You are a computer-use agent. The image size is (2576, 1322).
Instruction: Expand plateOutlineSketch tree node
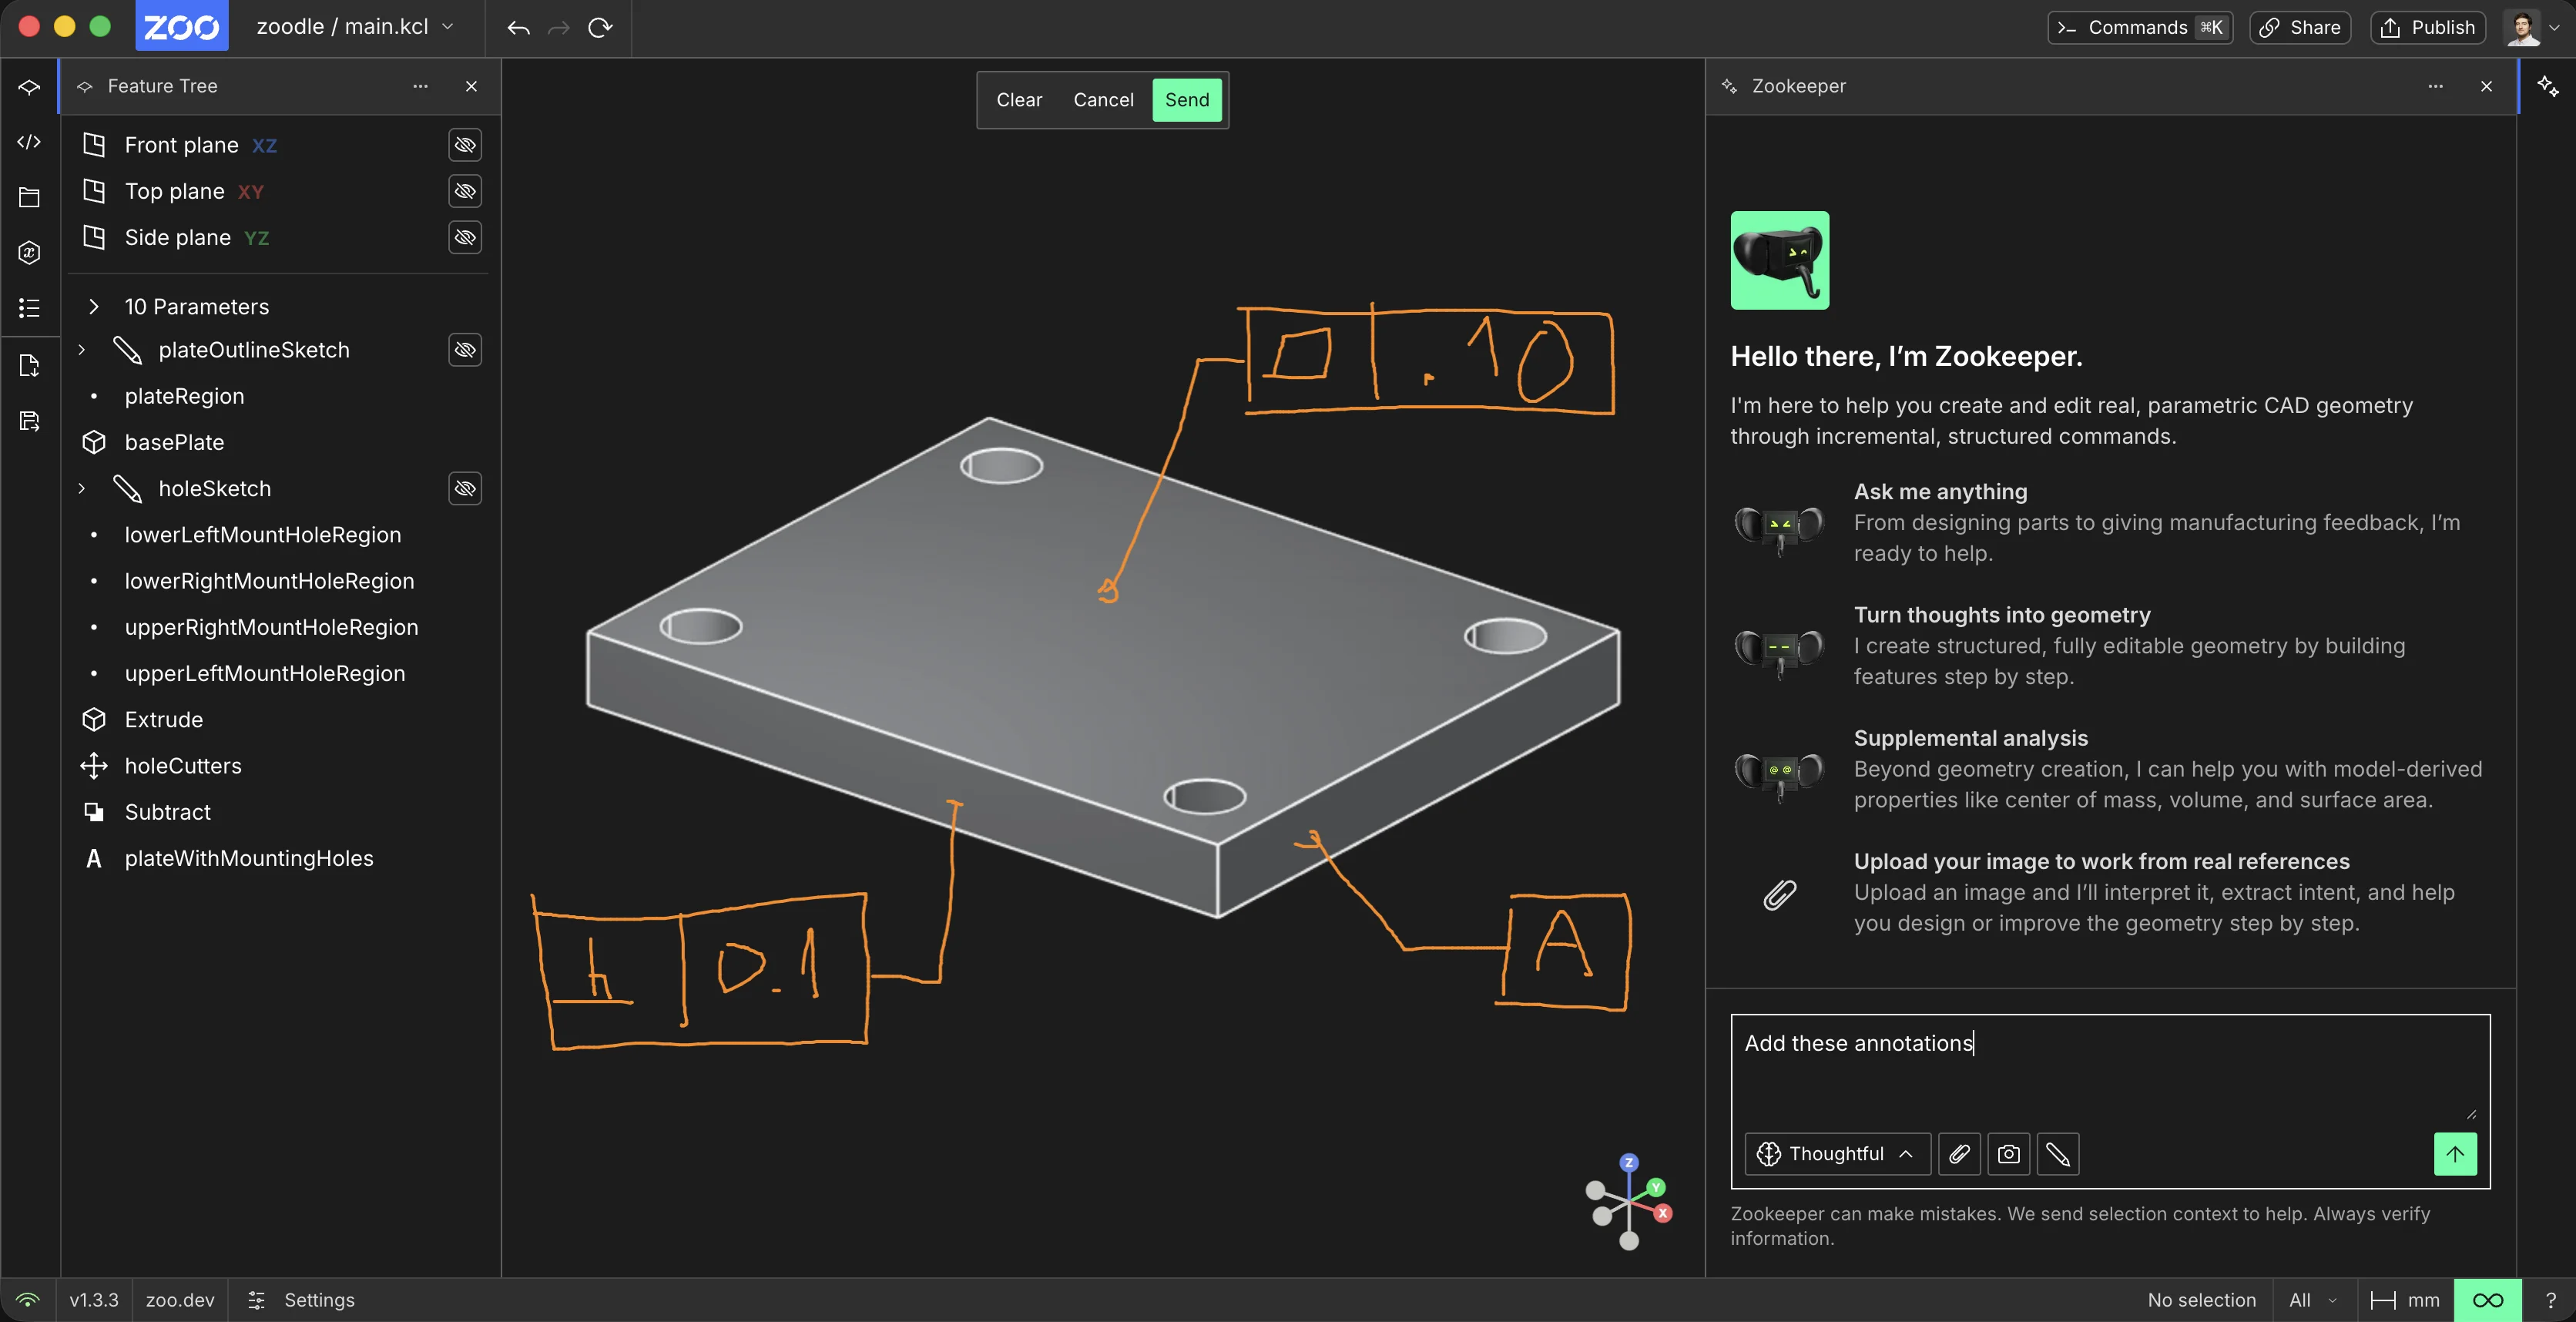82,350
